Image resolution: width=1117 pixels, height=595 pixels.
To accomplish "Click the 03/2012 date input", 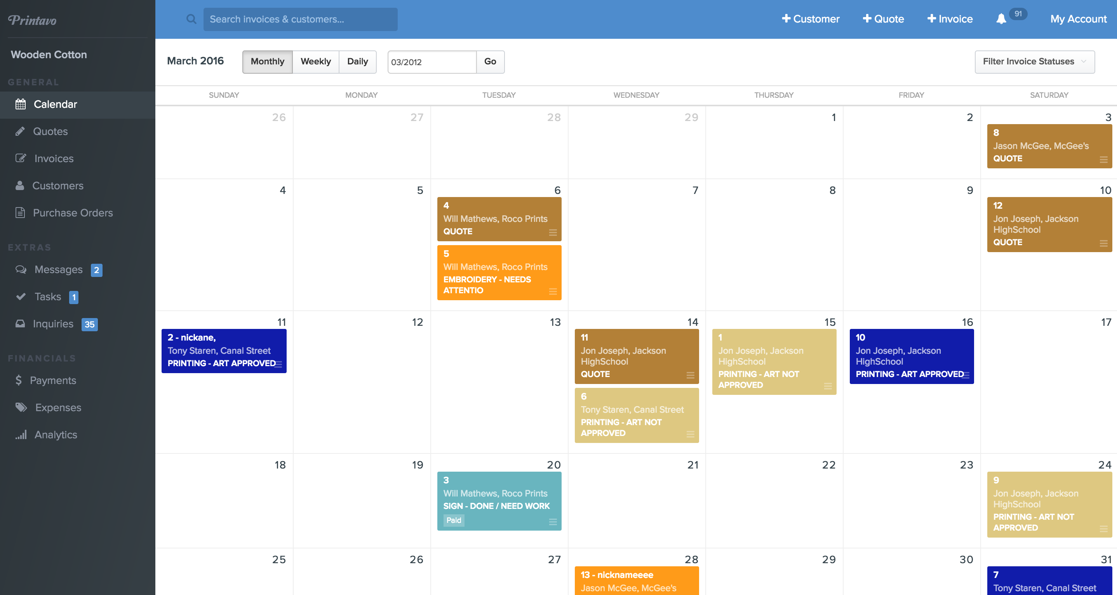I will [432, 62].
